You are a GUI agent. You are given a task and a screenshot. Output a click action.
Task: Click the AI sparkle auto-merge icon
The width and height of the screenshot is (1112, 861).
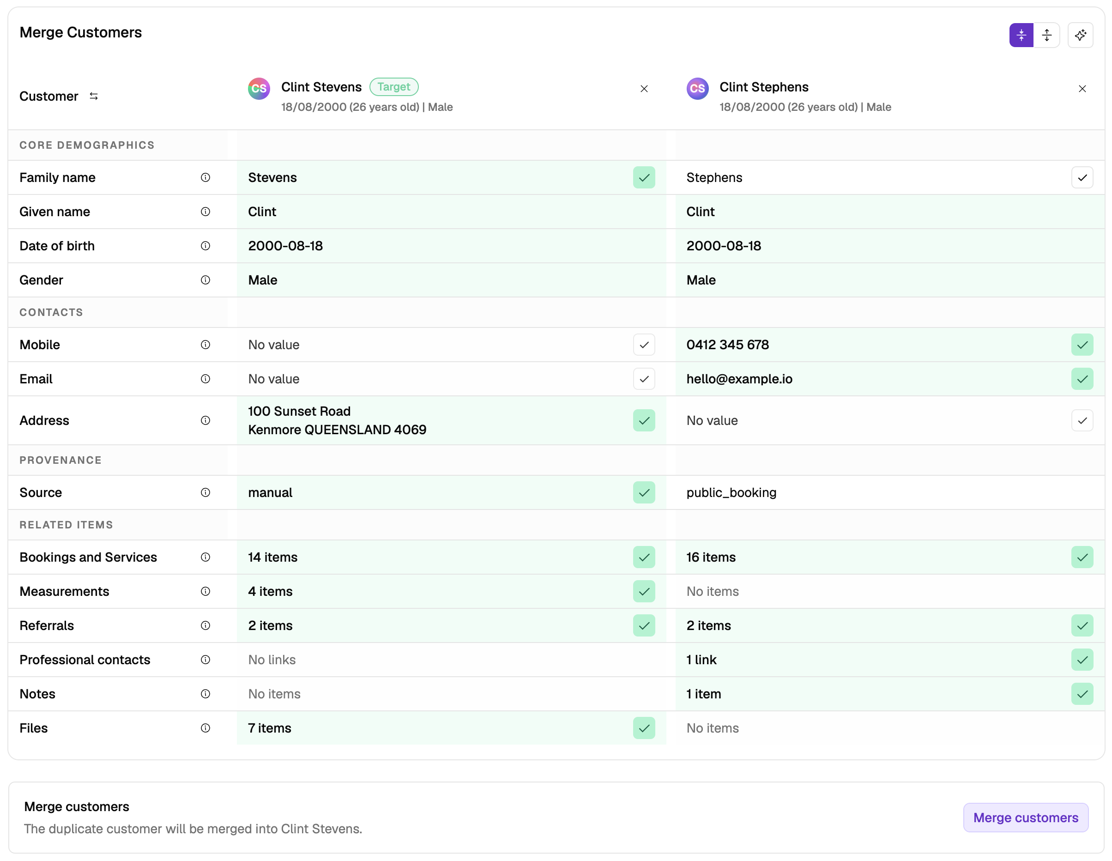pyautogui.click(x=1080, y=35)
